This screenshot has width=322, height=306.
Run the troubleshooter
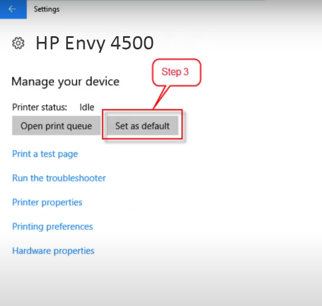[59, 178]
